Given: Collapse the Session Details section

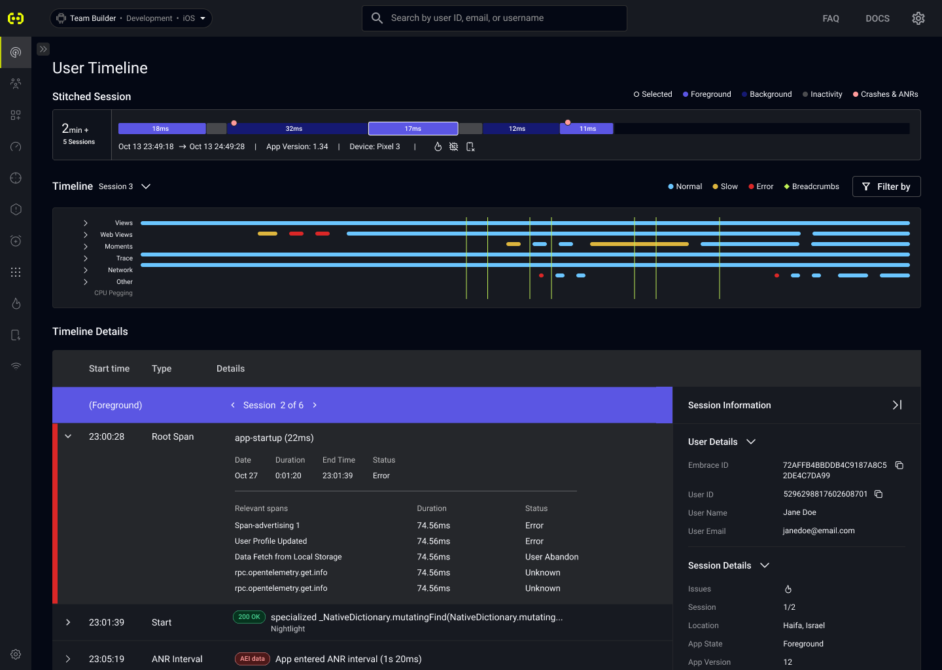Looking at the screenshot, I should click(765, 565).
